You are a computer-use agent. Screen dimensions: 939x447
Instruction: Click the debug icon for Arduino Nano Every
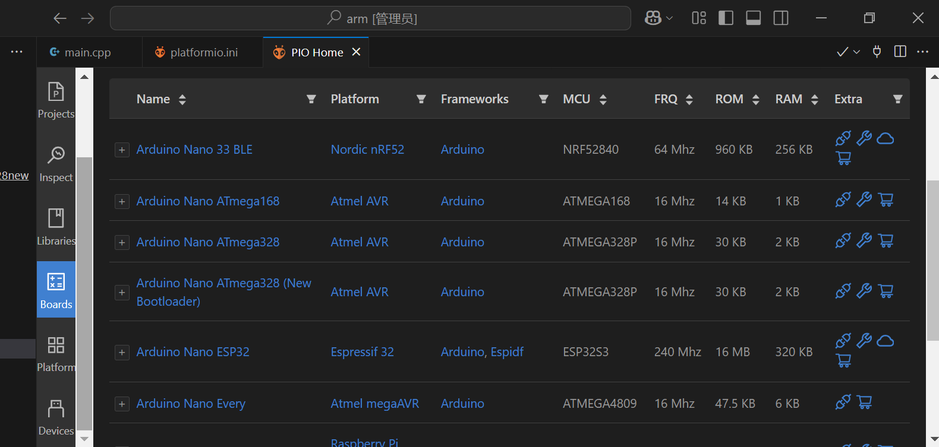[x=843, y=402]
